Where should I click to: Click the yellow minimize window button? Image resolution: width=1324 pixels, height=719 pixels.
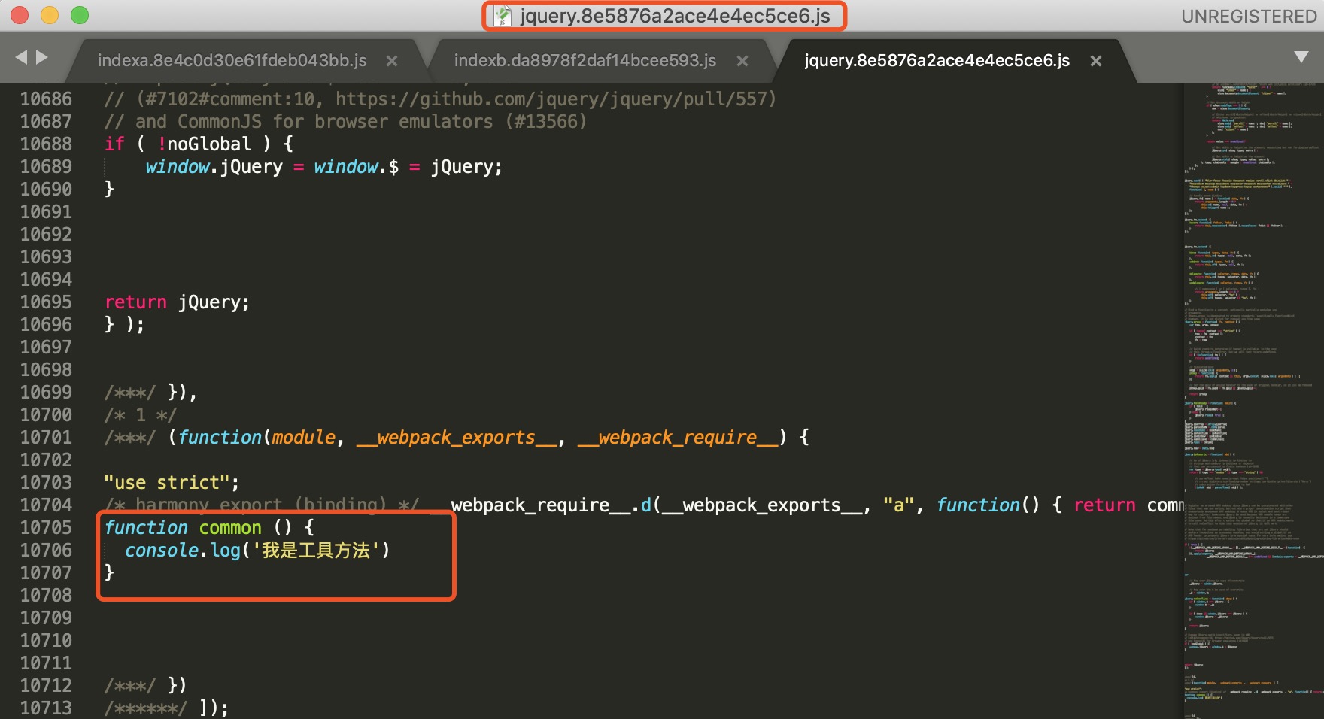[50, 15]
